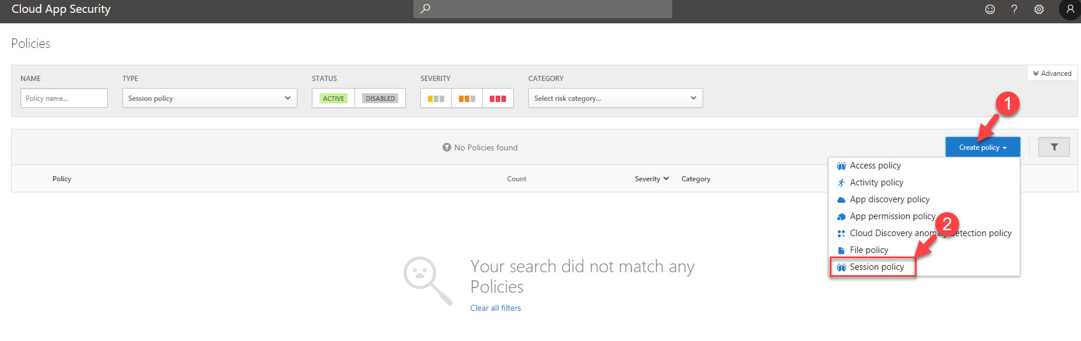Sort by the Severity column header
The height and width of the screenshot is (341, 1081).
[652, 179]
